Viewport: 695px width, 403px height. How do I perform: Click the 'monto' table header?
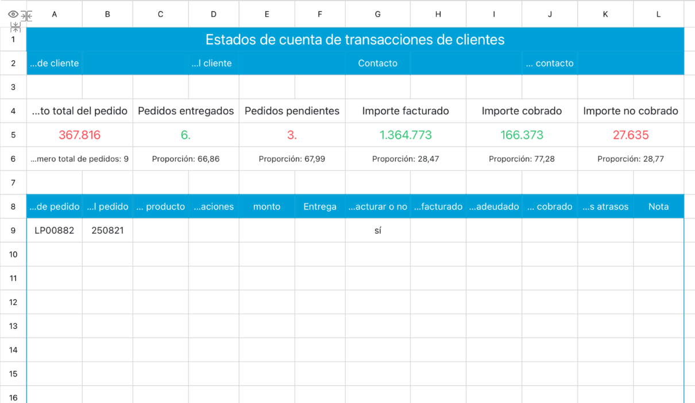pyautogui.click(x=267, y=207)
